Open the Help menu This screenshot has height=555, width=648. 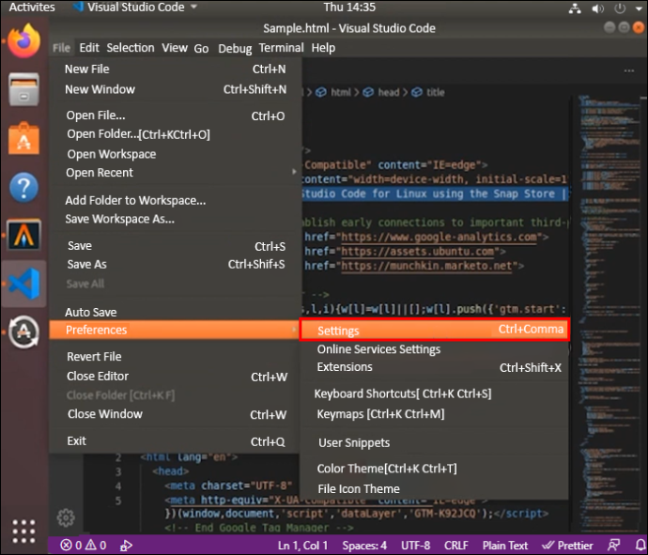(323, 48)
